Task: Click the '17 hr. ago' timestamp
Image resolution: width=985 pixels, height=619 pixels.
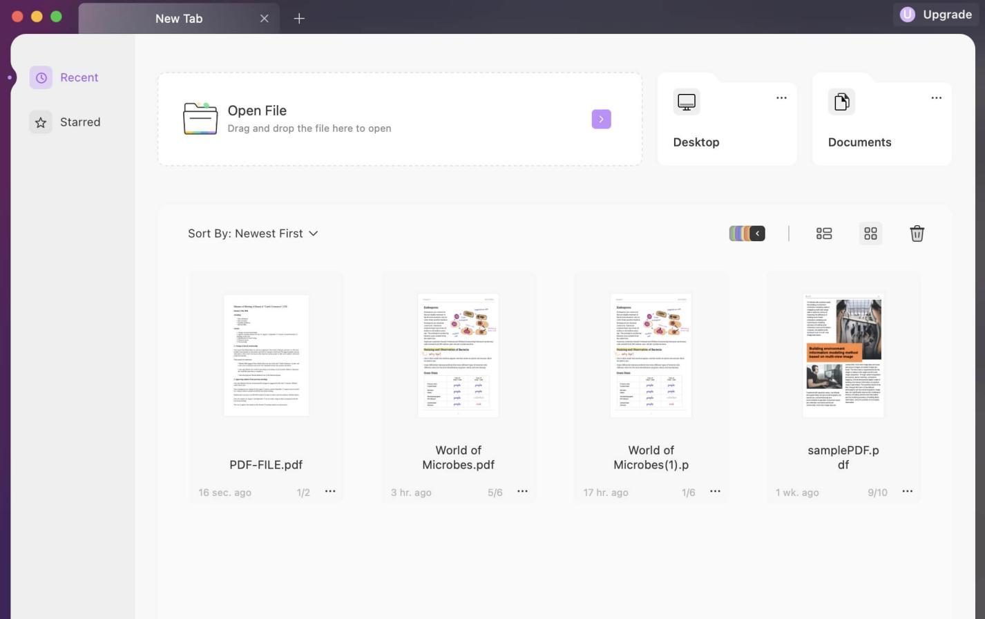Action: tap(606, 493)
